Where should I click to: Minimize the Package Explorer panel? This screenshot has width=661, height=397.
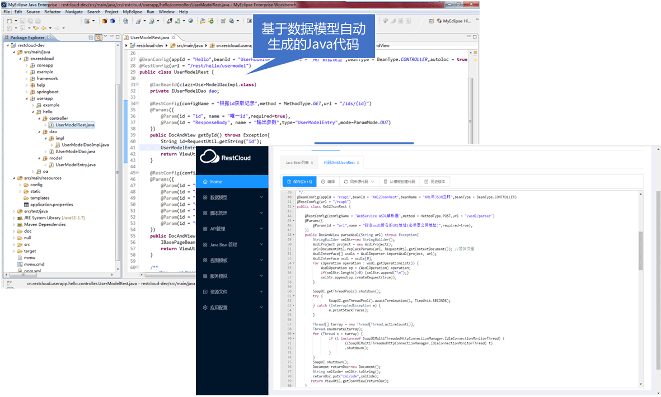pos(111,36)
